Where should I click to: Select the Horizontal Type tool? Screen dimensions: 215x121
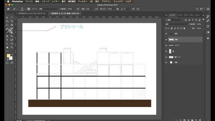7,40
